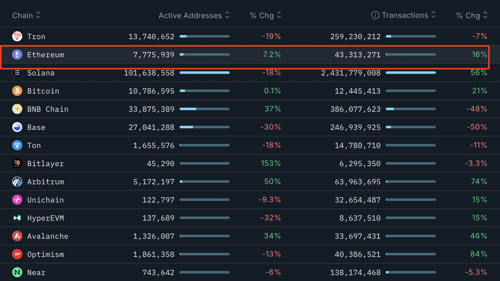
Task: Click the Avalanche red logo icon
Action: (17, 236)
